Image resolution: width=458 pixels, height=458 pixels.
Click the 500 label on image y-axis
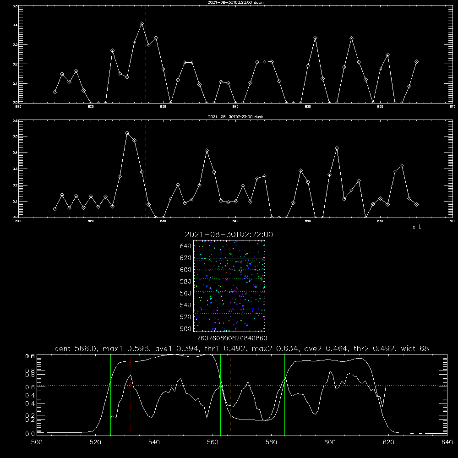[186, 329]
